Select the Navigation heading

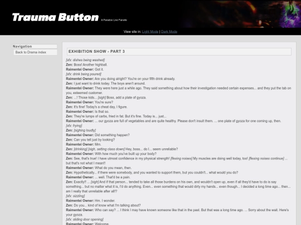point(35,47)
